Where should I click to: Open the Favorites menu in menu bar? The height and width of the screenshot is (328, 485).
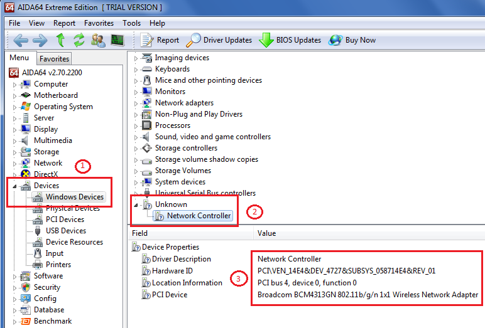tap(99, 23)
